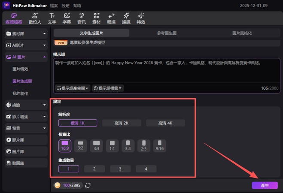
Task: Choose the 4:3 aspect ratio
Action: (96, 146)
